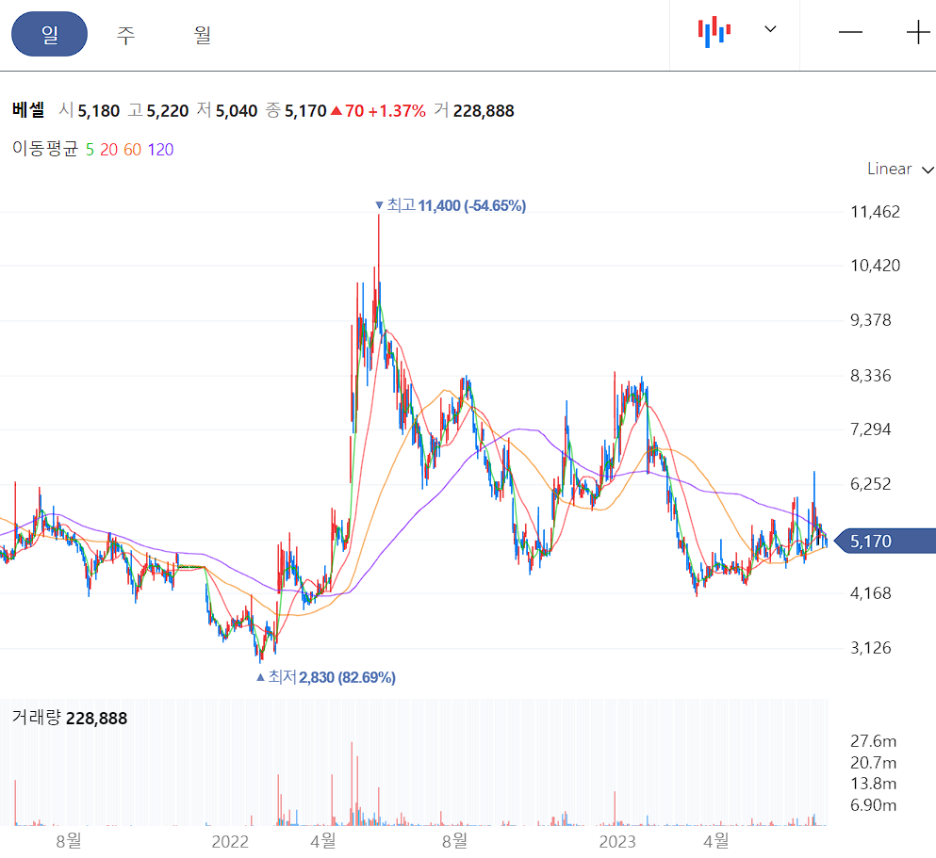Click the 최저 2,830 low marker
This screenshot has height=858, width=936.
pos(324,677)
